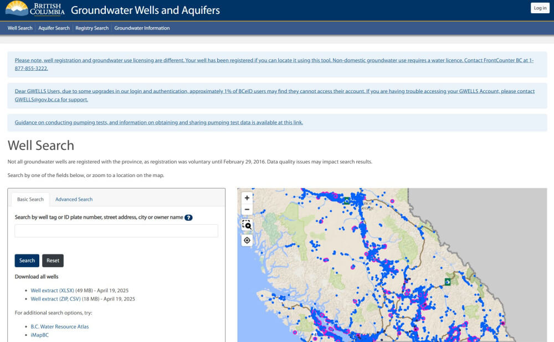The height and width of the screenshot is (342, 554).
Task: Switch to the Advanced Search tab
Action: click(74, 199)
